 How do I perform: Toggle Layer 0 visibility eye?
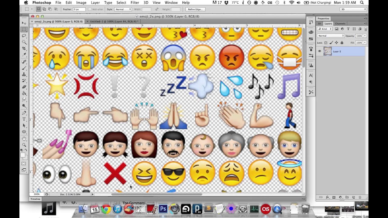pyautogui.click(x=319, y=51)
